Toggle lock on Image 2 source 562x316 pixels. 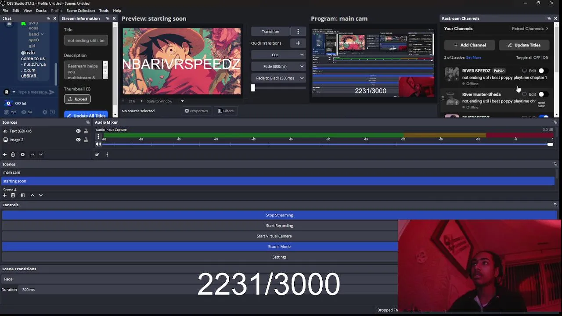coord(86,140)
